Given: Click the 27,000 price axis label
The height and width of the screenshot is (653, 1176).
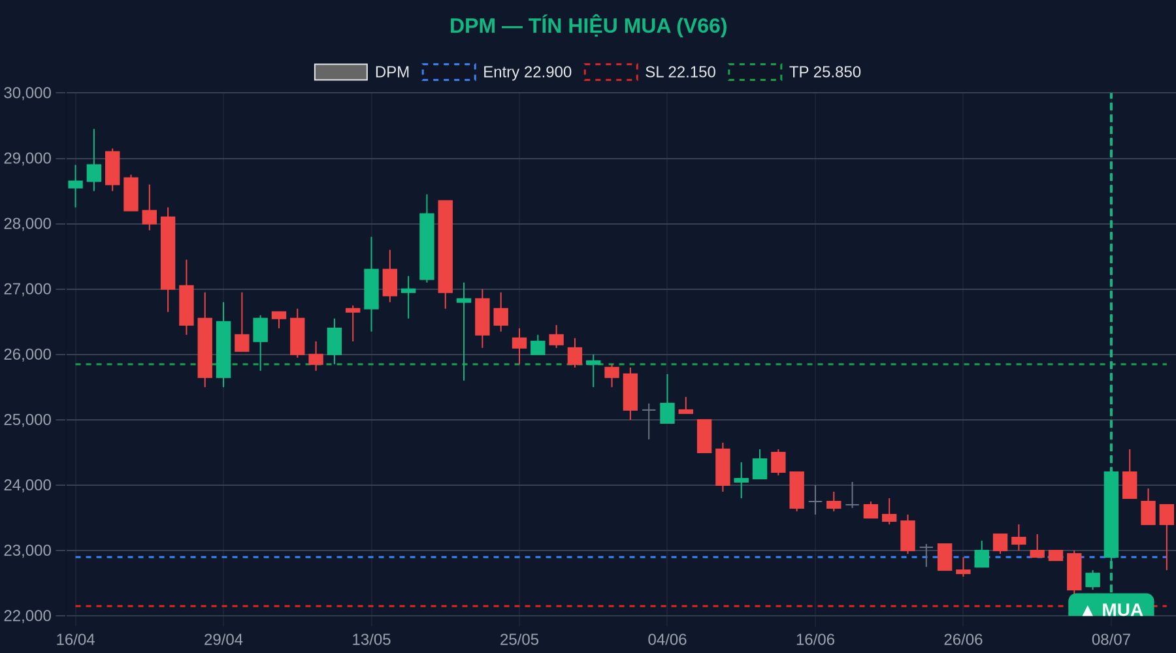Looking at the screenshot, I should tap(27, 289).
